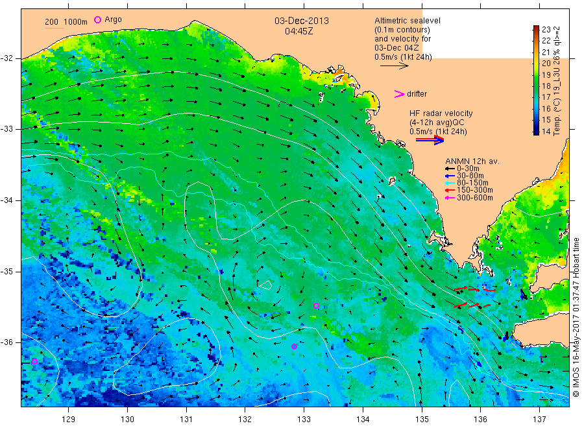Click the Argo float circle near 133.2E 35.5S
Viewport: 584px width, 428px height.
click(316, 306)
